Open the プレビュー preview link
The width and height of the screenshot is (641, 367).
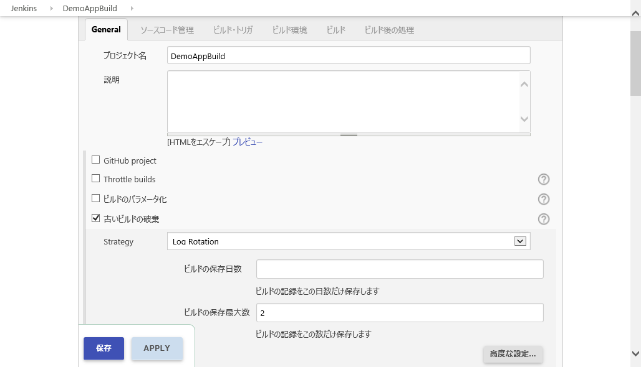(x=248, y=142)
